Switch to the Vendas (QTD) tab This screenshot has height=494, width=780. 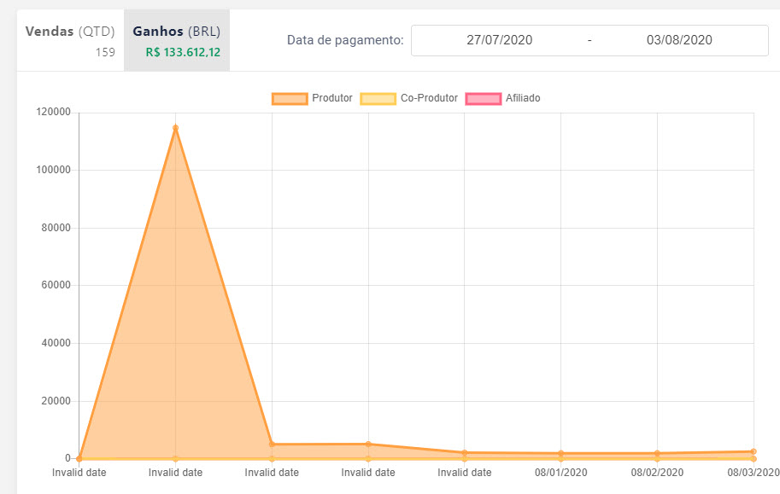pos(70,40)
